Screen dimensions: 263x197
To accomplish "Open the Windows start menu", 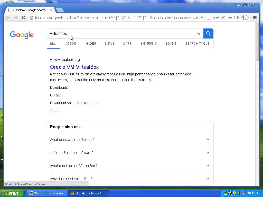I will click(12, 193).
